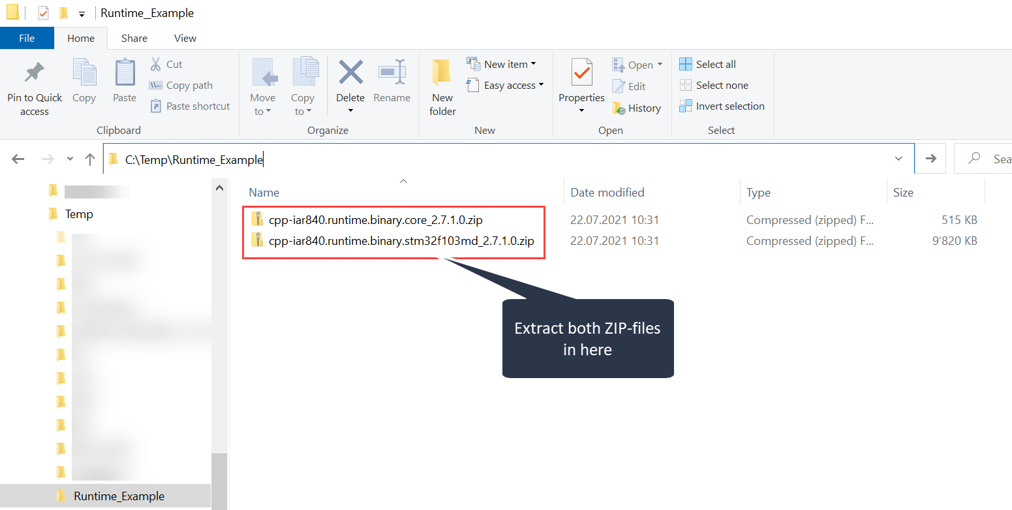Viewport: 1012px width, 510px height.
Task: Expand the Properties dropdown arrow
Action: pos(581,111)
